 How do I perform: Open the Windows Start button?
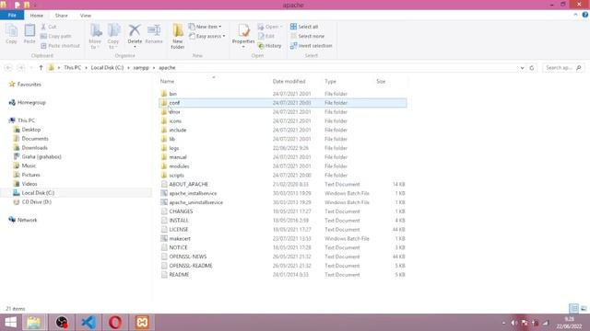(10, 323)
